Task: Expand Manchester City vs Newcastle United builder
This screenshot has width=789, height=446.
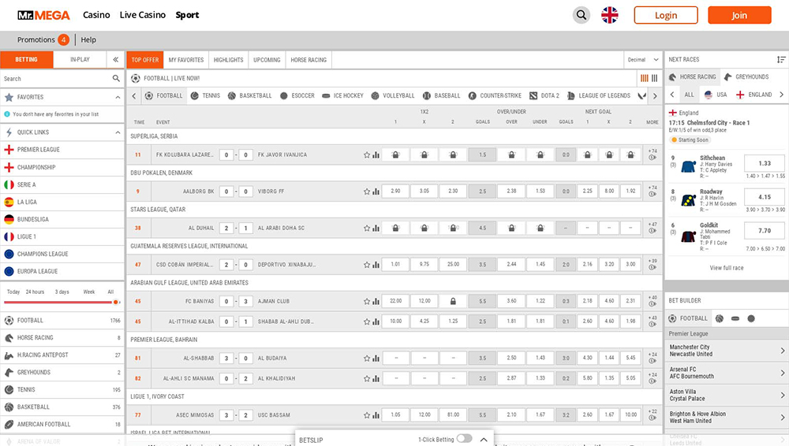Action: (727, 351)
